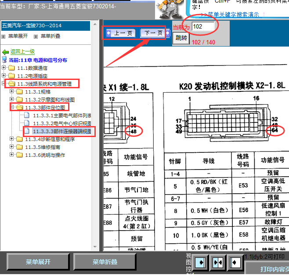Image resolution: width=289 pixels, height=275 pixels.
Task: Click table cell E58
Action: point(243,235)
